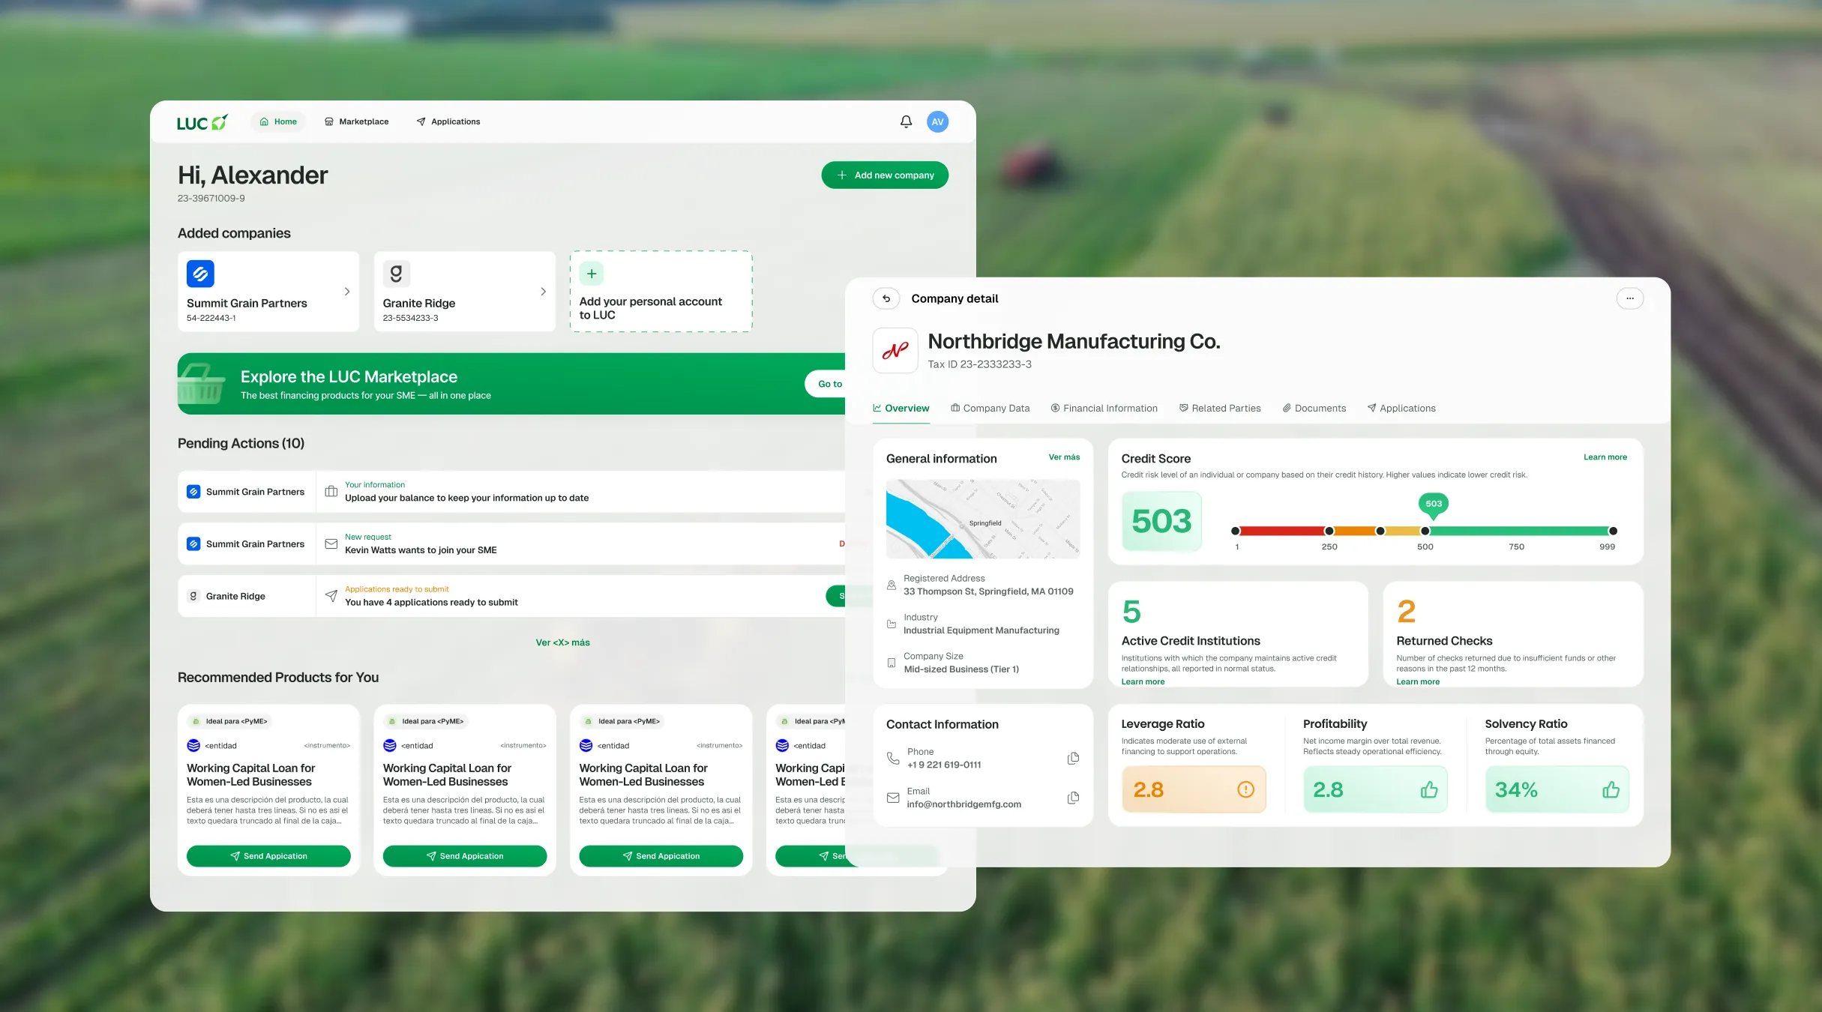Click Send Application on the second product card

point(465,856)
